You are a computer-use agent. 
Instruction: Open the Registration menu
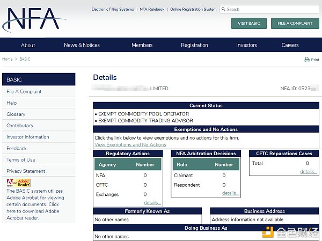point(194,45)
